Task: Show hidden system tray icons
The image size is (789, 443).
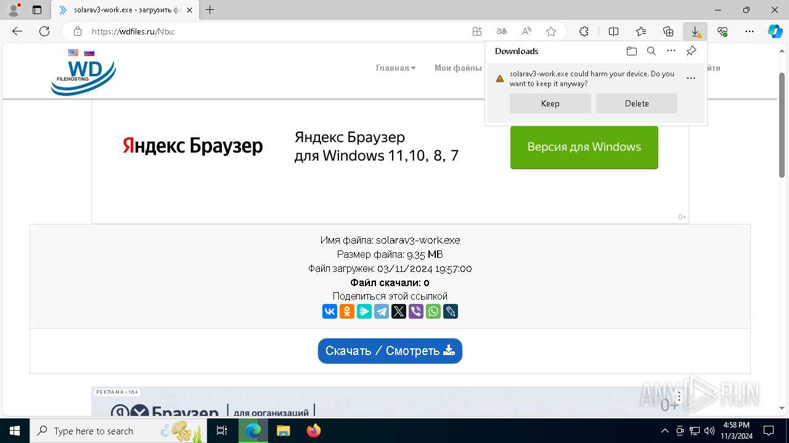Action: coord(664,431)
